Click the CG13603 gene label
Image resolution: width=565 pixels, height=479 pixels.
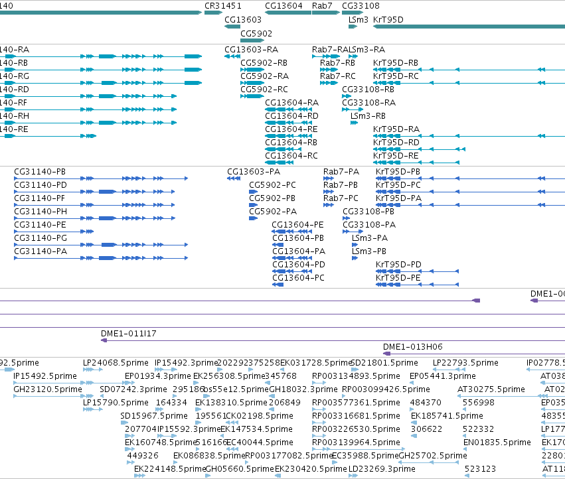[x=243, y=20]
